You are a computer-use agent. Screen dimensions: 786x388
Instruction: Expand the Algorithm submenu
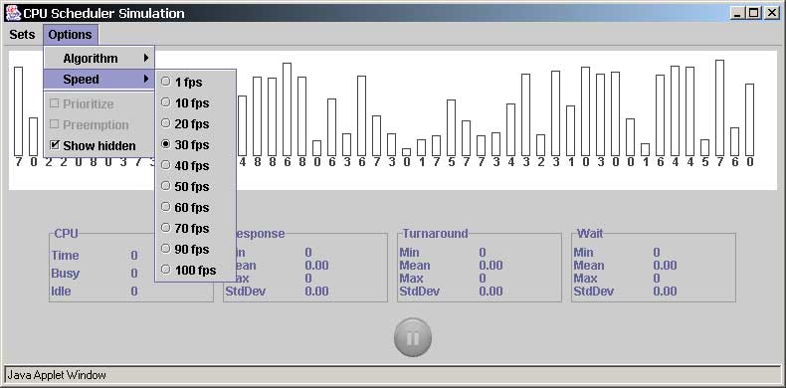click(x=99, y=58)
